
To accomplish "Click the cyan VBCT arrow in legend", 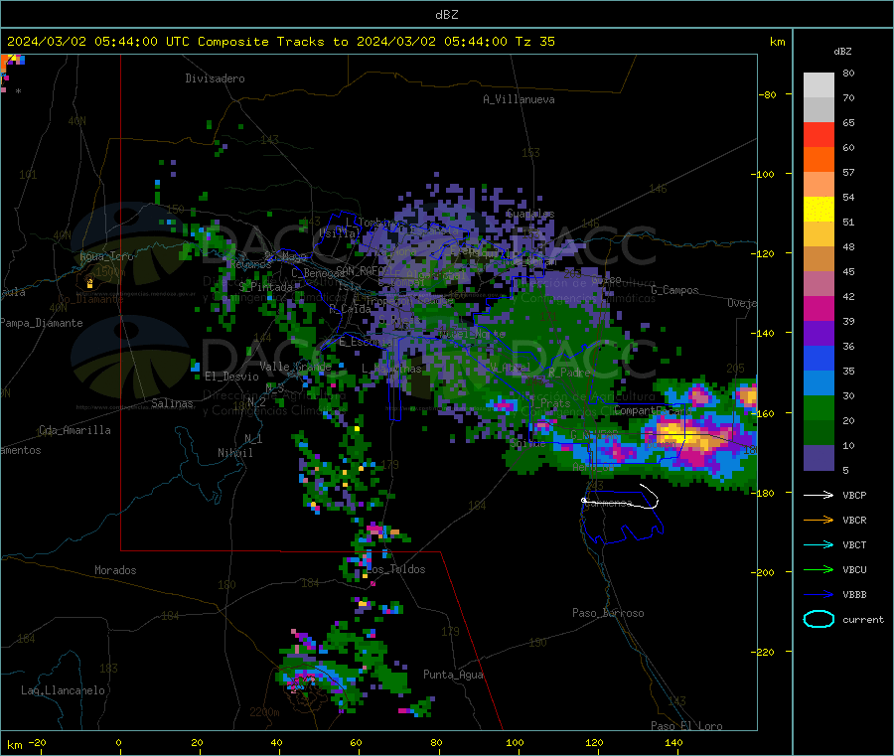I will (819, 544).
